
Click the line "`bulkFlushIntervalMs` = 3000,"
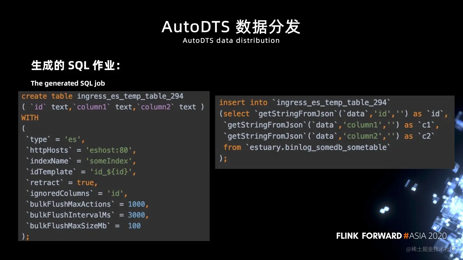(x=88, y=215)
